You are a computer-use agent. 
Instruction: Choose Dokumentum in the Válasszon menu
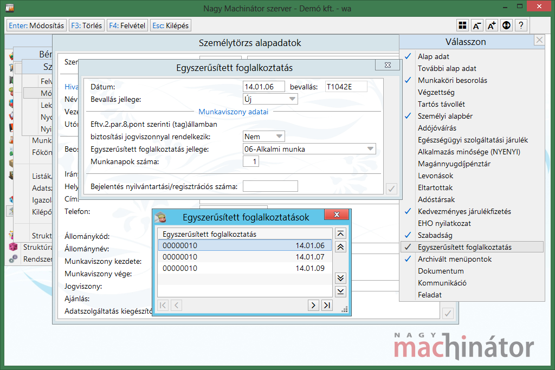(x=440, y=271)
